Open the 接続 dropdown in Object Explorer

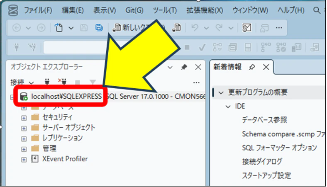tap(22, 83)
